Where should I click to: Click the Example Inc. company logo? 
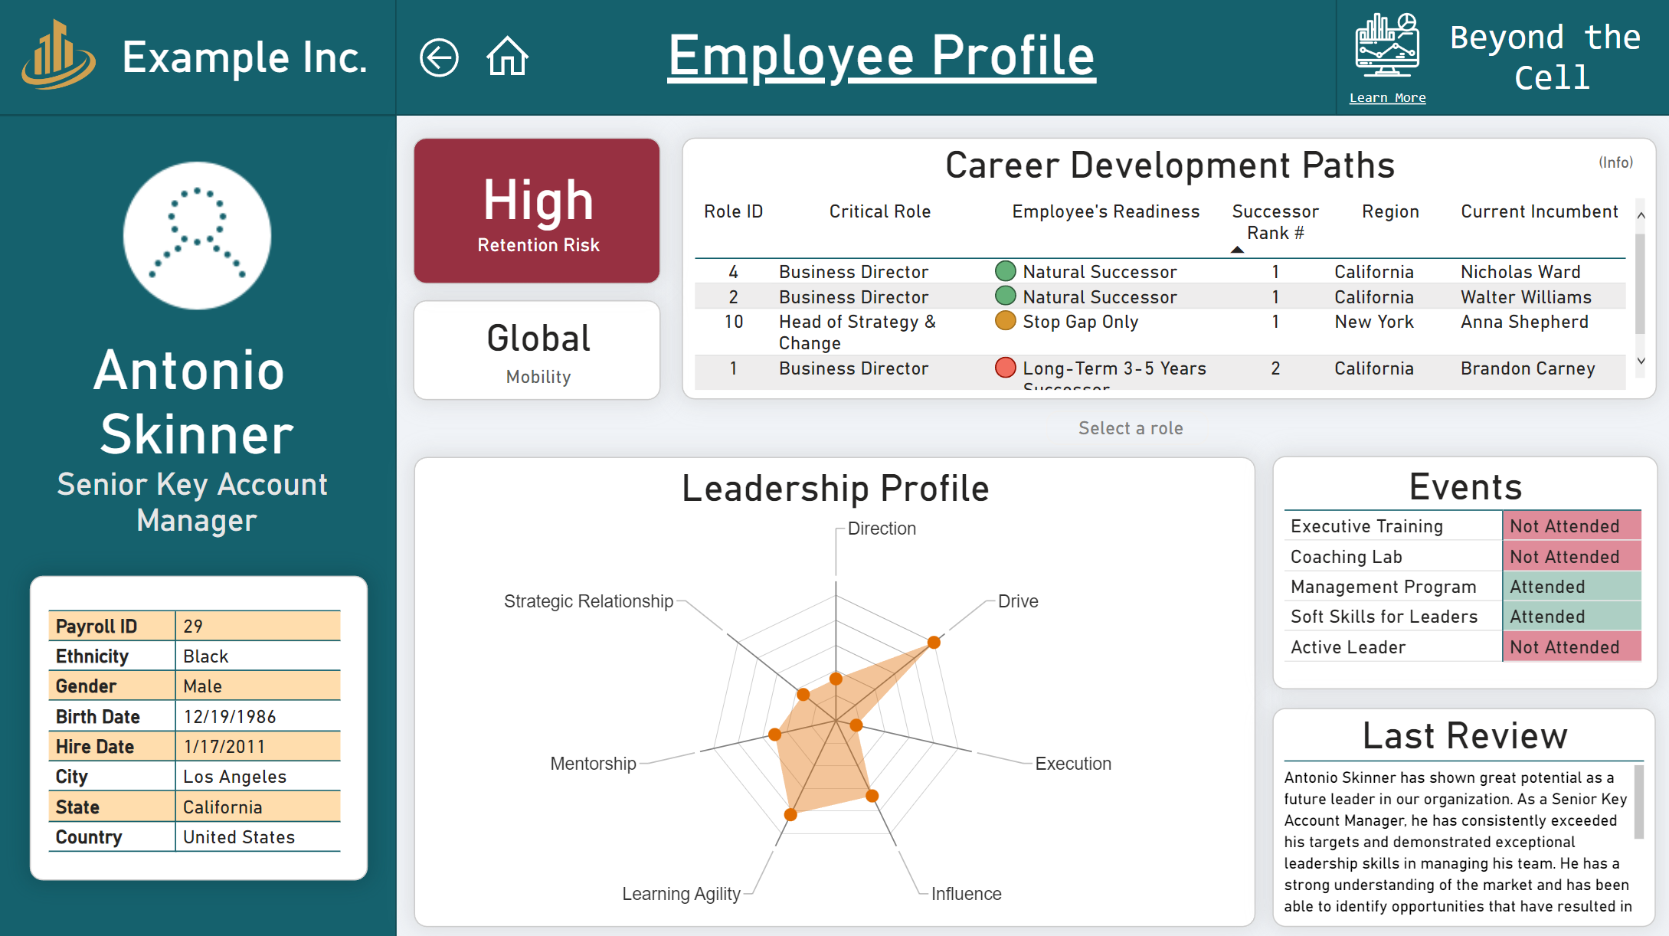click(57, 56)
